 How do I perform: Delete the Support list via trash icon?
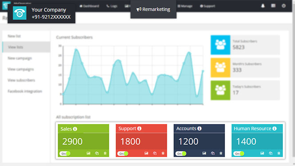pyautogui.click(x=163, y=153)
